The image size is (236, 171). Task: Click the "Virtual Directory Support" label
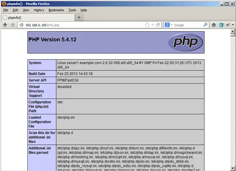click(x=36, y=91)
